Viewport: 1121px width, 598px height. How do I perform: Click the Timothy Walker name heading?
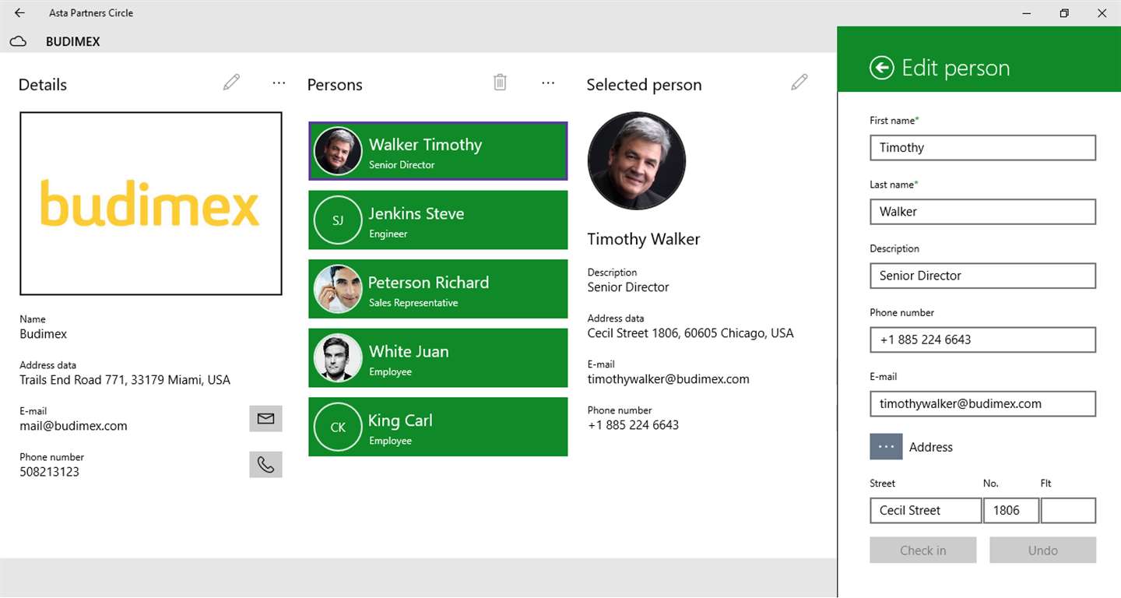(x=643, y=239)
